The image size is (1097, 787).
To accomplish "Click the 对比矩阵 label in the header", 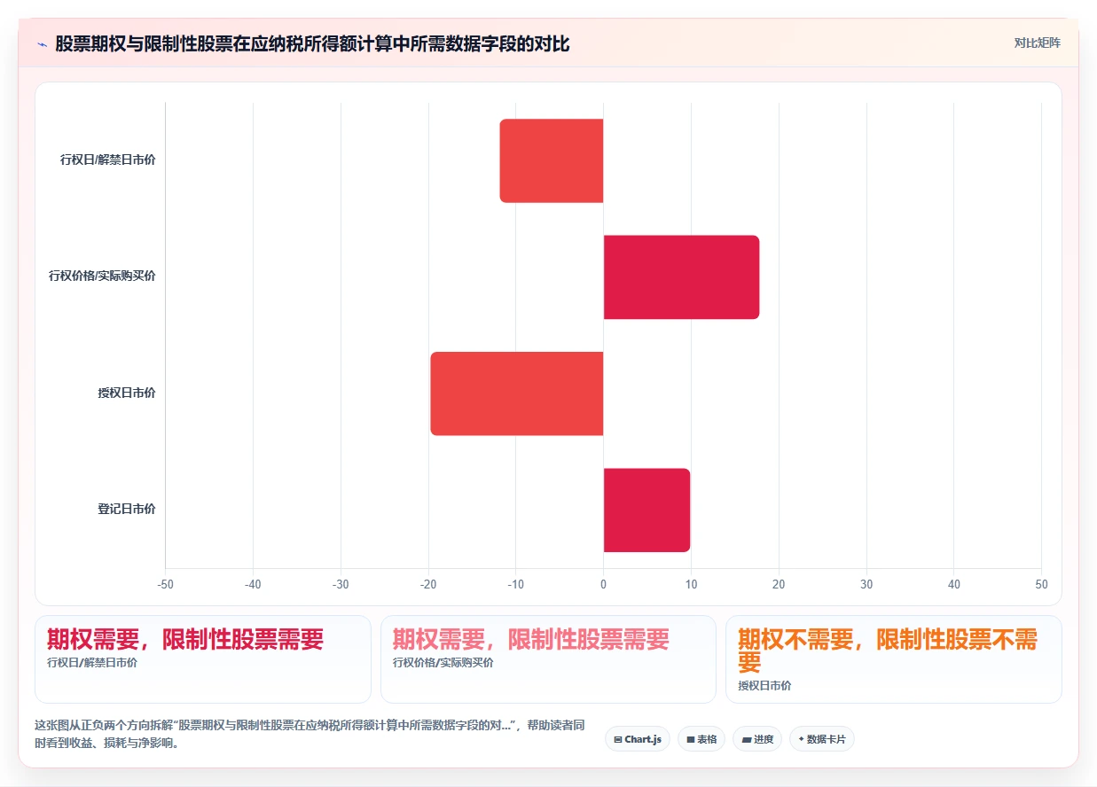I will click(x=1037, y=43).
